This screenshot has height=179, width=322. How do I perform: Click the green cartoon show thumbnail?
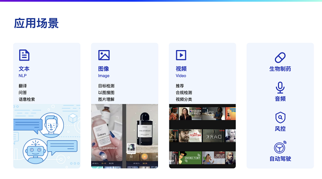tap(190, 158)
